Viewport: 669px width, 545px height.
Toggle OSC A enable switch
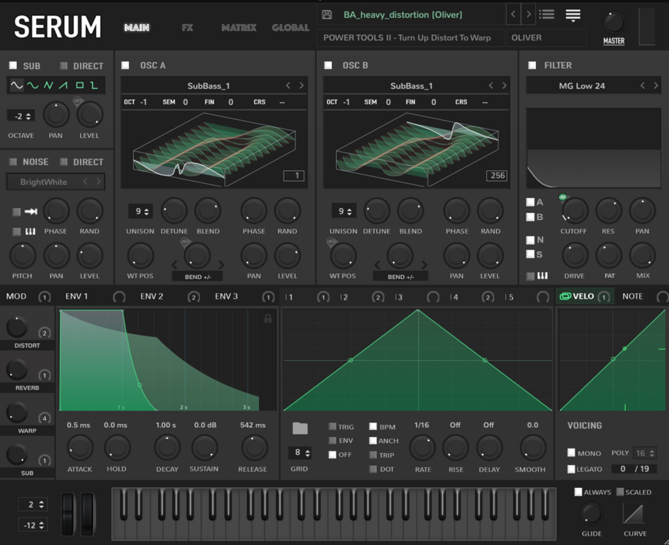click(125, 65)
